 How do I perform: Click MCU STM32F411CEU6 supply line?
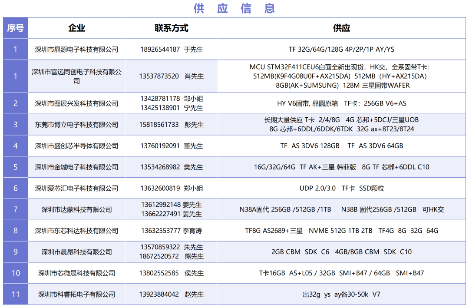coord(340,67)
